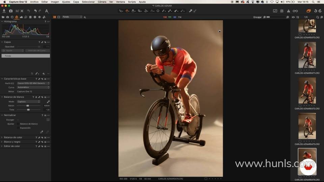The height and width of the screenshot is (182, 324).
Task: Open the Metadata info tool tab
Action: pos(35,17)
